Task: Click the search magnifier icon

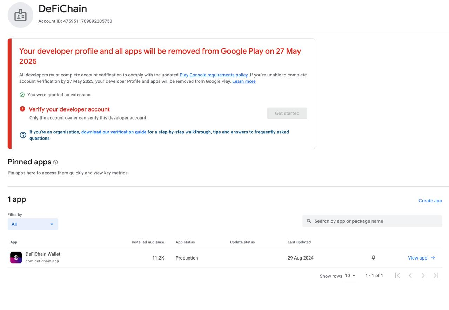Action: [309, 221]
